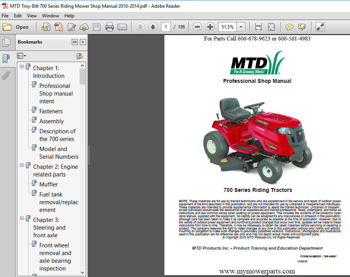Click the bookmarks scrollbar down arrow
The width and height of the screenshot is (350, 277).
tap(82, 272)
